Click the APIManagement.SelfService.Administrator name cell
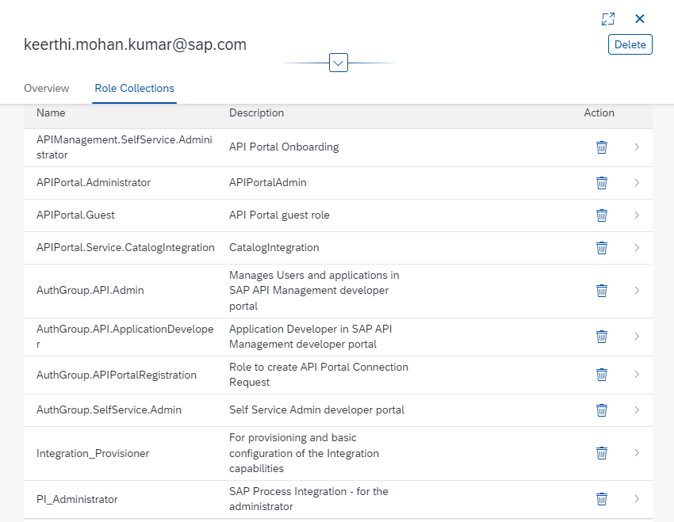Viewport: 674px width, 522px height. tap(124, 147)
